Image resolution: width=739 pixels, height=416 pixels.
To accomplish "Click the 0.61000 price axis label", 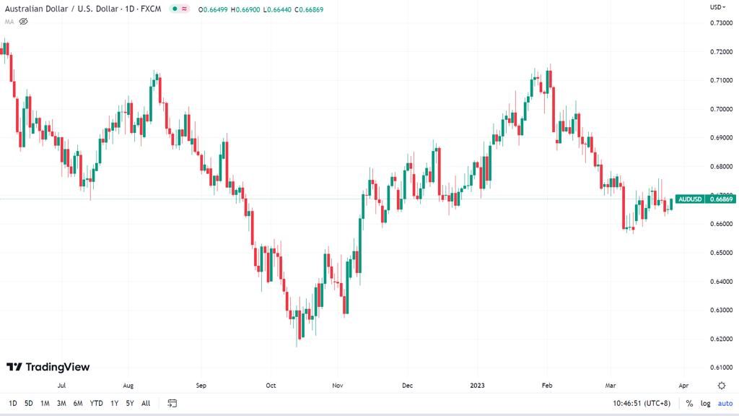I will 722,368.
